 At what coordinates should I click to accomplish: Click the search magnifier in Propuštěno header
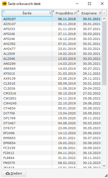[75, 13]
